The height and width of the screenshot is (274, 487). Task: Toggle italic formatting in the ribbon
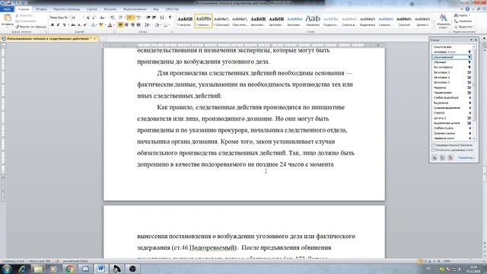(x=58, y=25)
